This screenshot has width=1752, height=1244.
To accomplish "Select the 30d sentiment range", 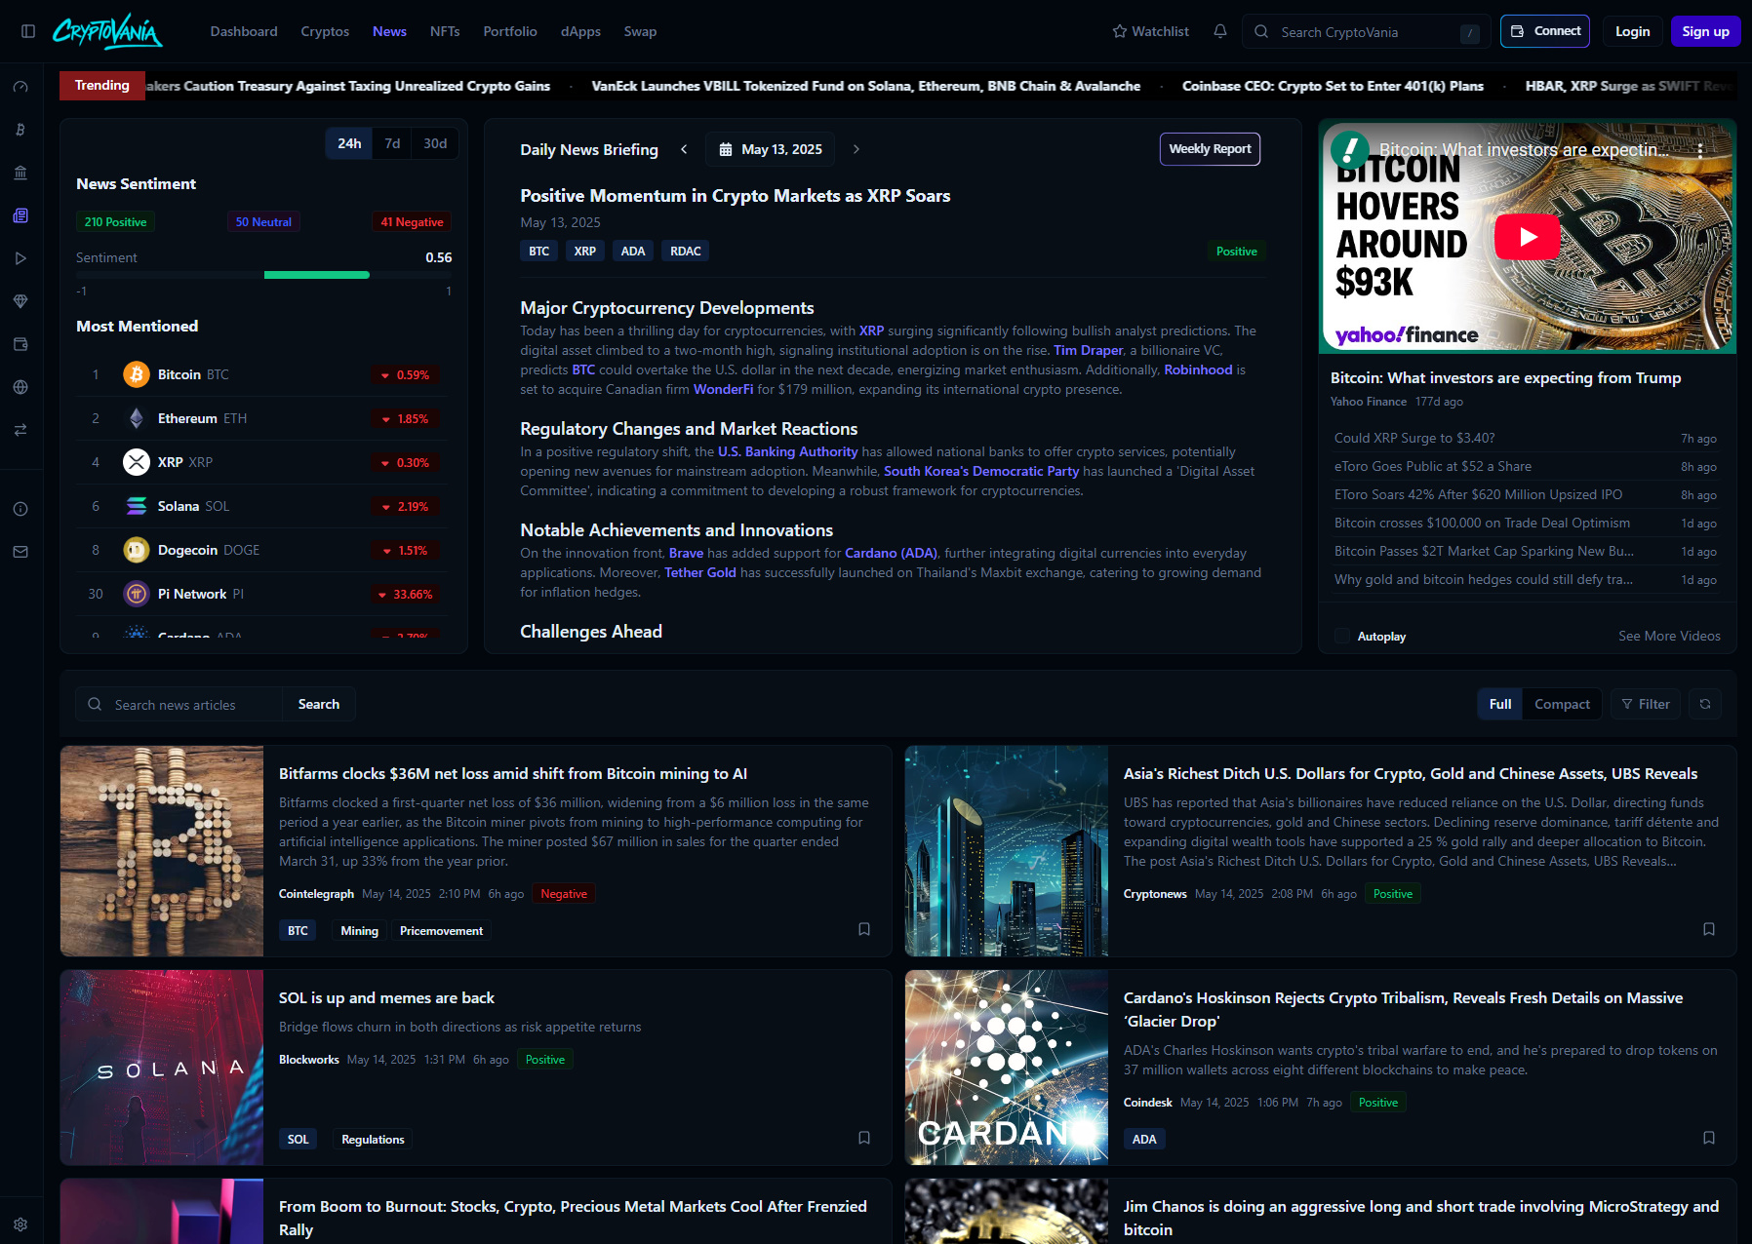I will click(435, 143).
